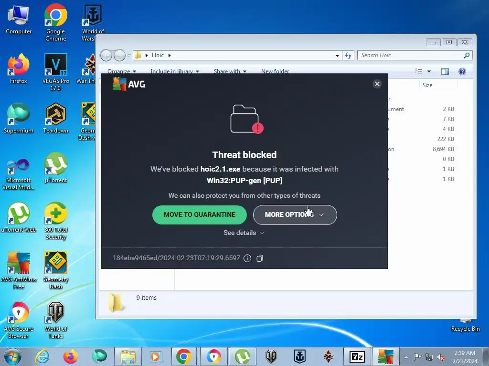Minimize the Hoic Explorer window

(x=433, y=42)
